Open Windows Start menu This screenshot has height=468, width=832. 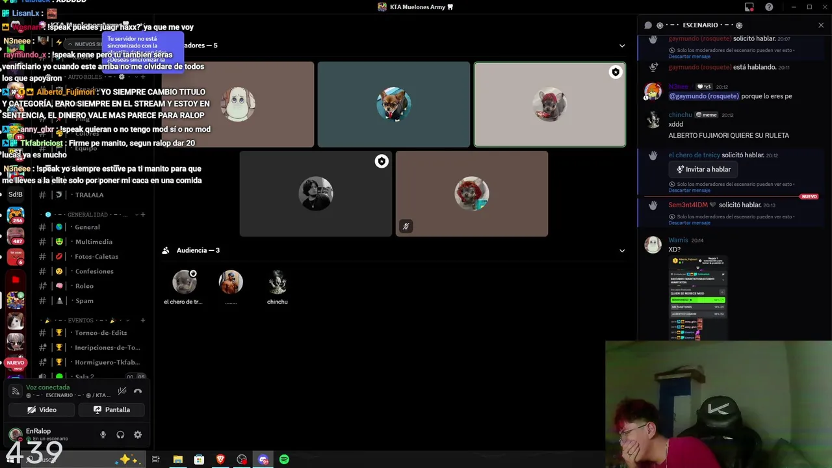point(9,460)
